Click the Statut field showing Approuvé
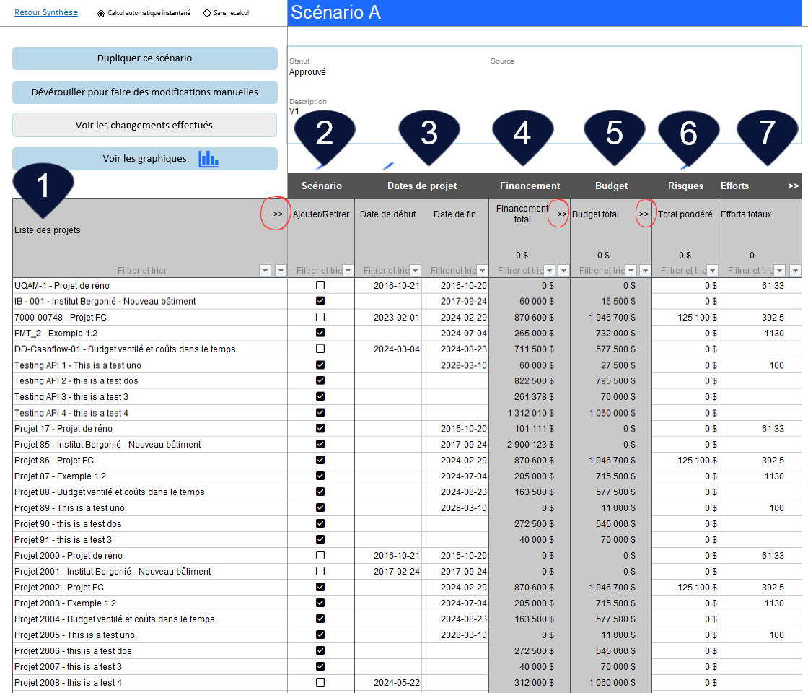 pyautogui.click(x=307, y=72)
